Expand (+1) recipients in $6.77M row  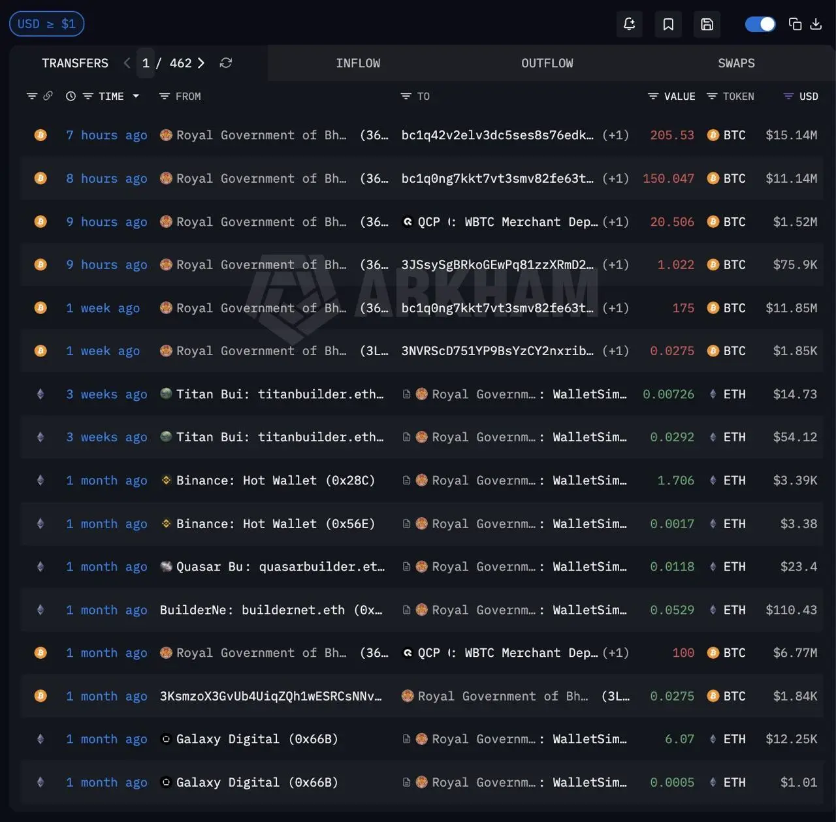click(615, 653)
